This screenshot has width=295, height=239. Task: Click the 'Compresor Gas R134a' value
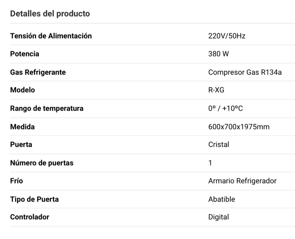pyautogui.click(x=245, y=72)
